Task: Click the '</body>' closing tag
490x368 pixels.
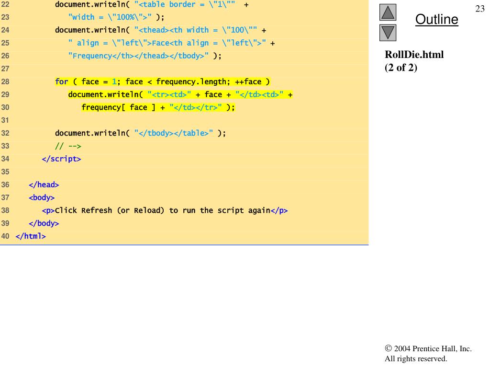Action: tap(44, 223)
